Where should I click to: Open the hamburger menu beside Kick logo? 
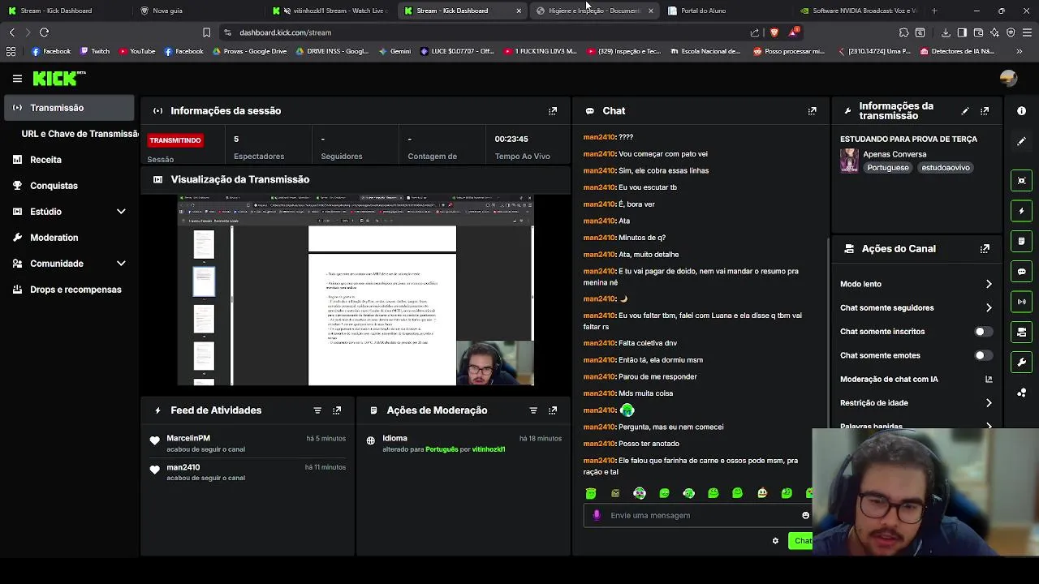pyautogui.click(x=17, y=79)
